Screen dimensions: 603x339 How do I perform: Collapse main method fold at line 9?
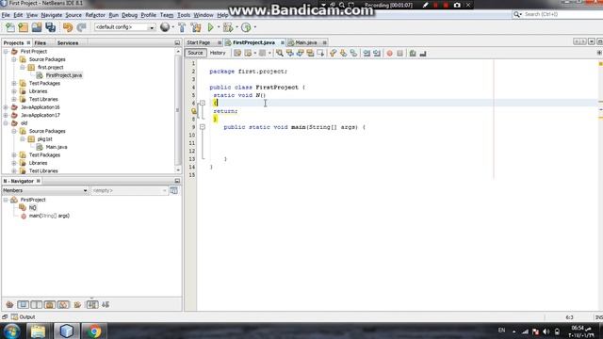(203, 127)
